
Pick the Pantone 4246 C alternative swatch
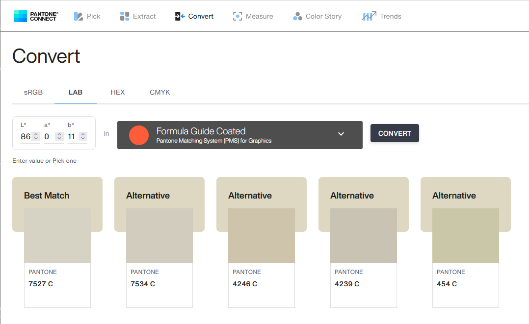[x=262, y=236]
